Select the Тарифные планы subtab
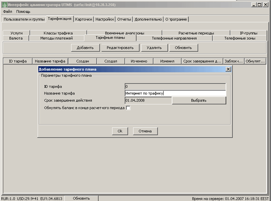Screen dimensions: 271x201 (110, 38)
